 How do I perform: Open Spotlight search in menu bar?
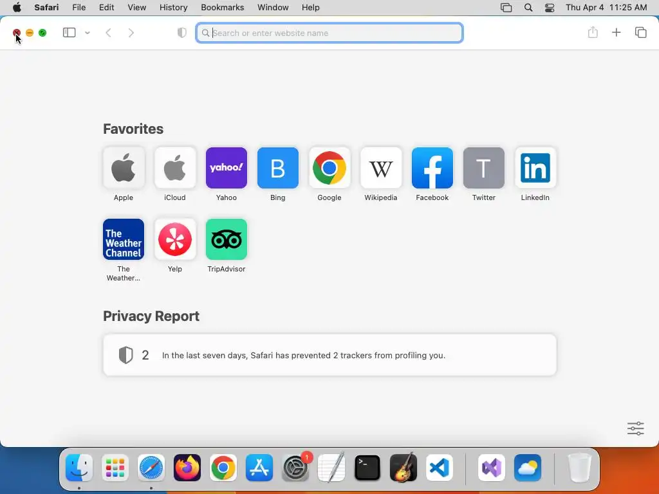pyautogui.click(x=528, y=8)
